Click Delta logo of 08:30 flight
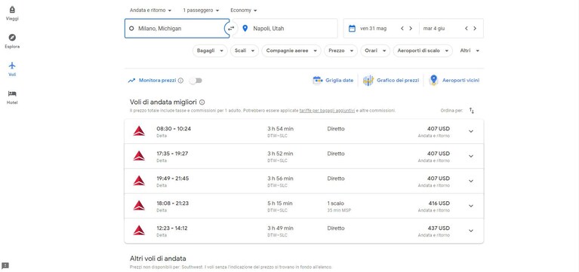 click(139, 131)
